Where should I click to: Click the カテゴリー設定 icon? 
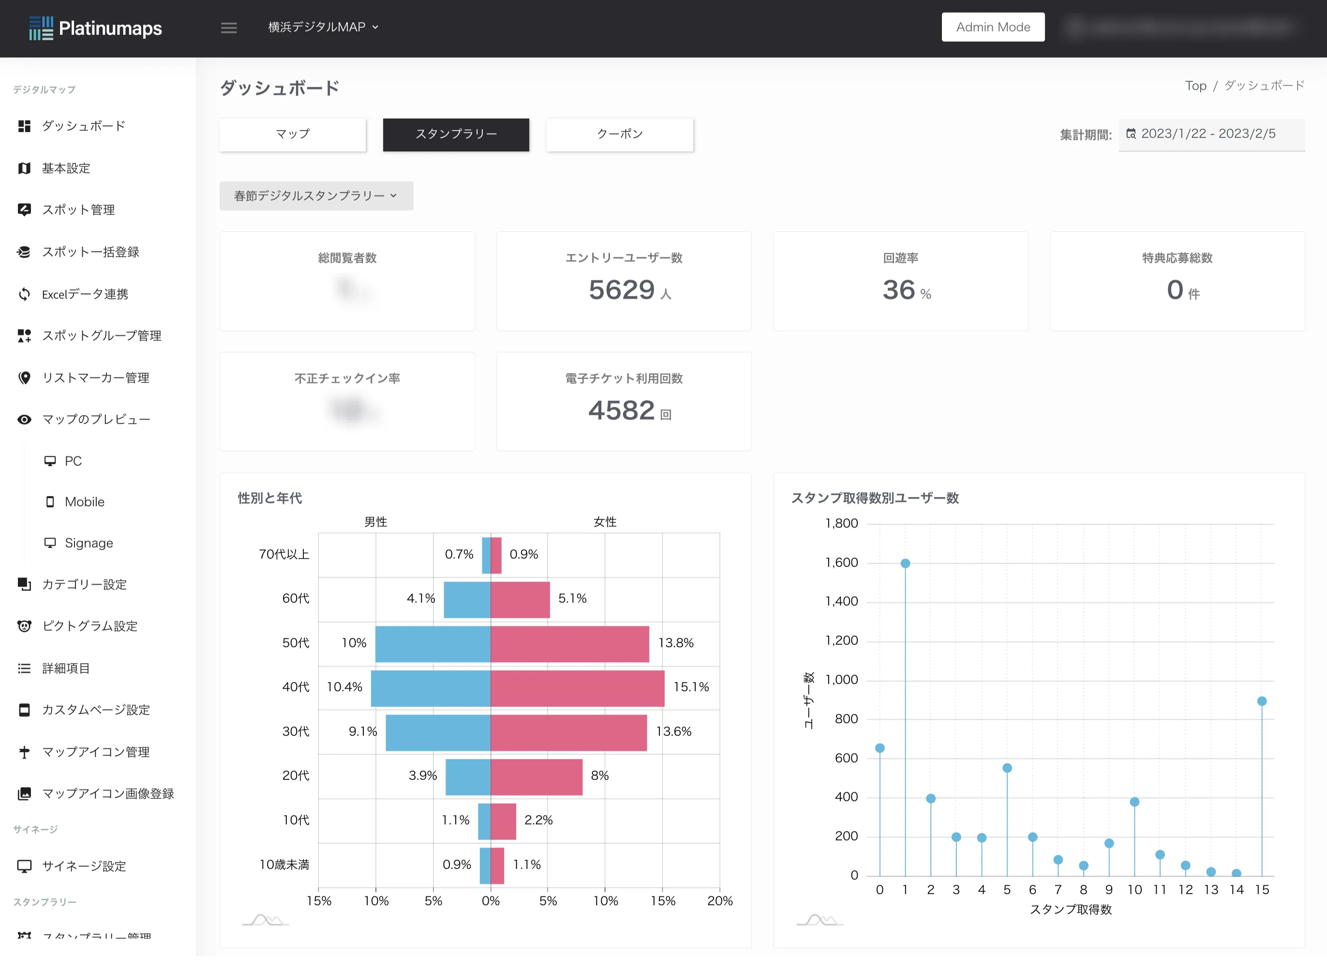(x=24, y=584)
